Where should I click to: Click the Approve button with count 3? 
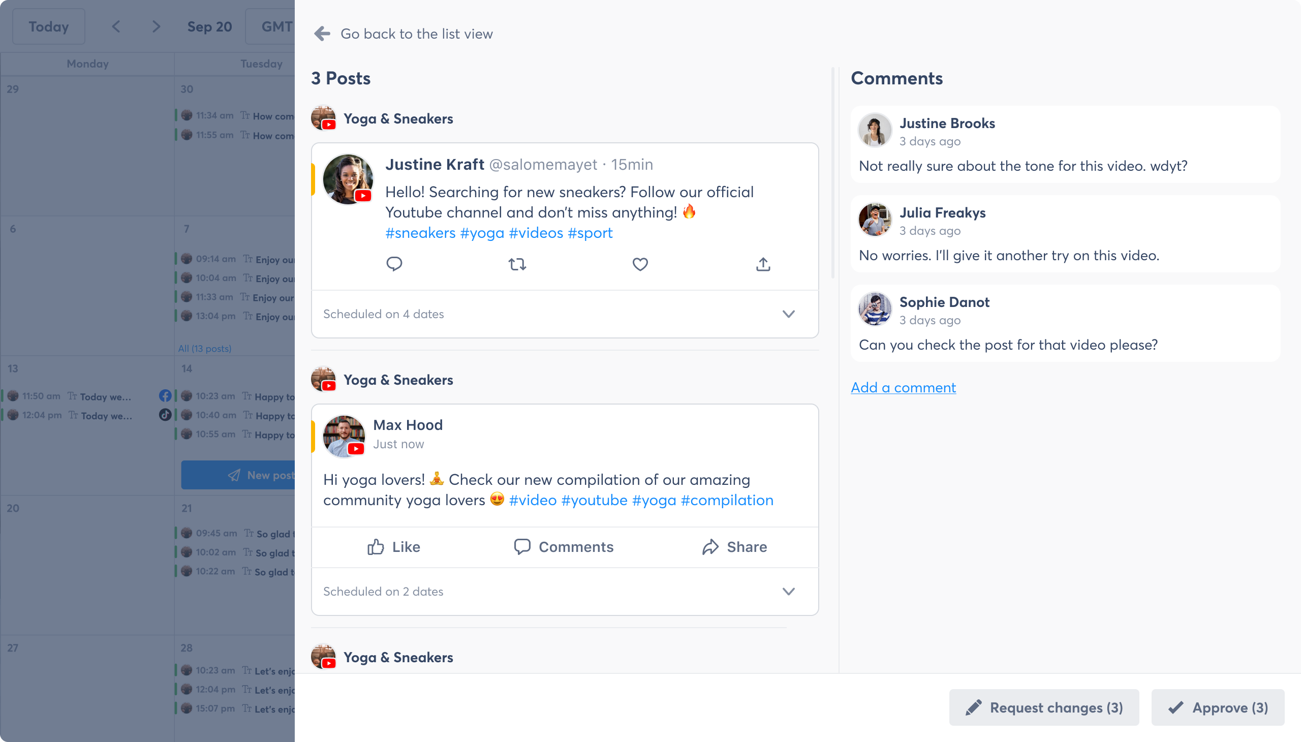[x=1218, y=707]
